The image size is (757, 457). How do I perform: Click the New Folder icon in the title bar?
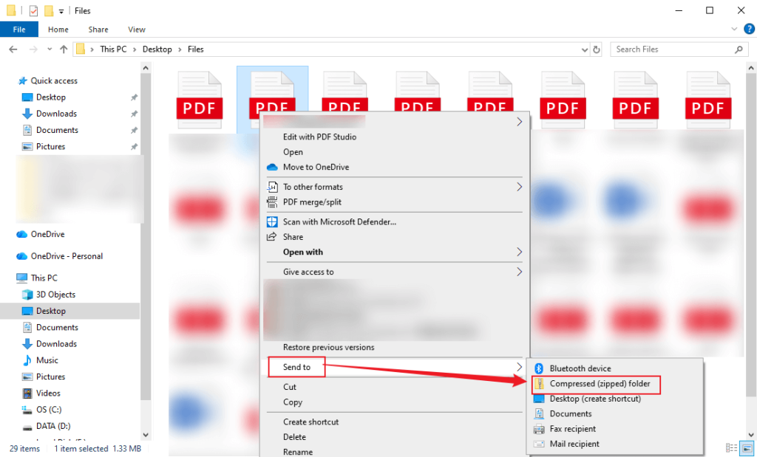48,10
